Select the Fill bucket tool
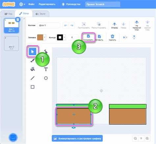Image resolution: width=156 pixels, height=144 pixels. (x=33, y=69)
